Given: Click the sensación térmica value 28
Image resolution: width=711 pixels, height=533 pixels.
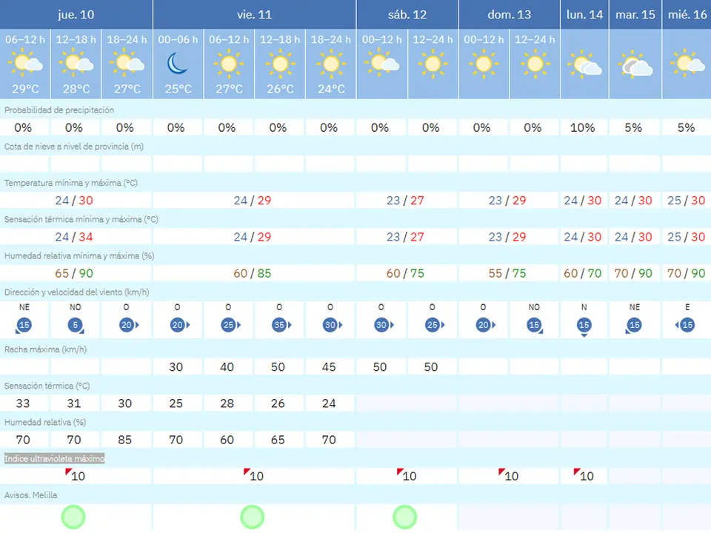Looking at the screenshot, I should coord(227,403).
